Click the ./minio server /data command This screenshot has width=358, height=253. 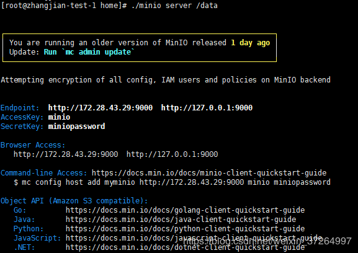174,6
